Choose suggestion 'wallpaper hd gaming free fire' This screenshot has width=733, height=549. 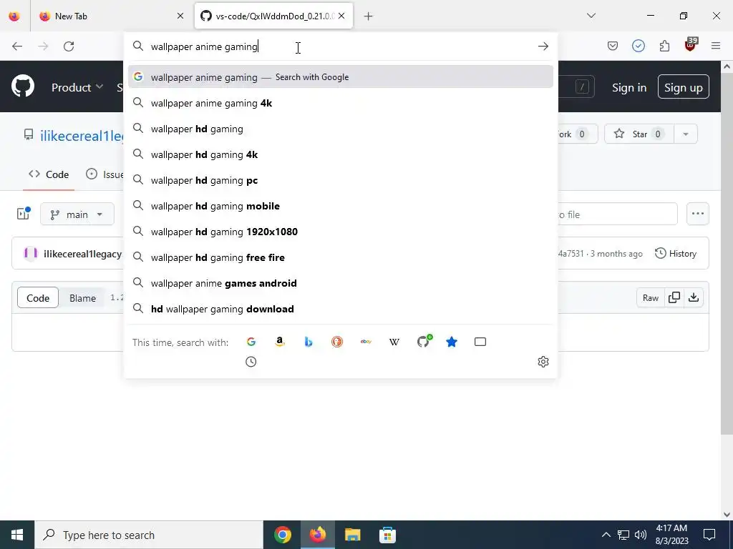tap(340, 257)
